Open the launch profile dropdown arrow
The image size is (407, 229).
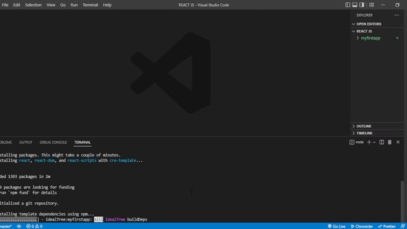[375, 142]
